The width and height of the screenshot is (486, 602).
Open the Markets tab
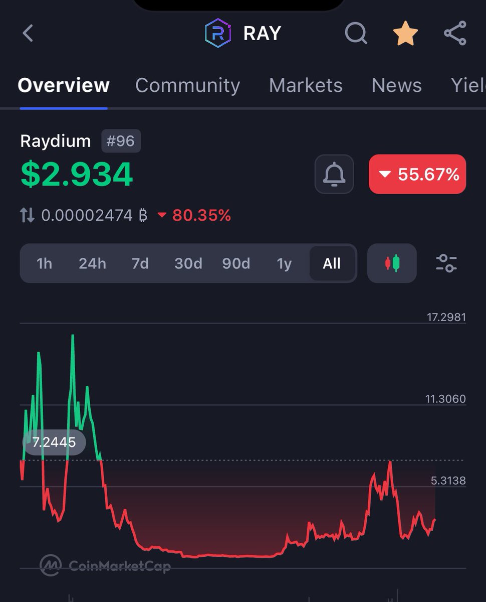pyautogui.click(x=306, y=85)
